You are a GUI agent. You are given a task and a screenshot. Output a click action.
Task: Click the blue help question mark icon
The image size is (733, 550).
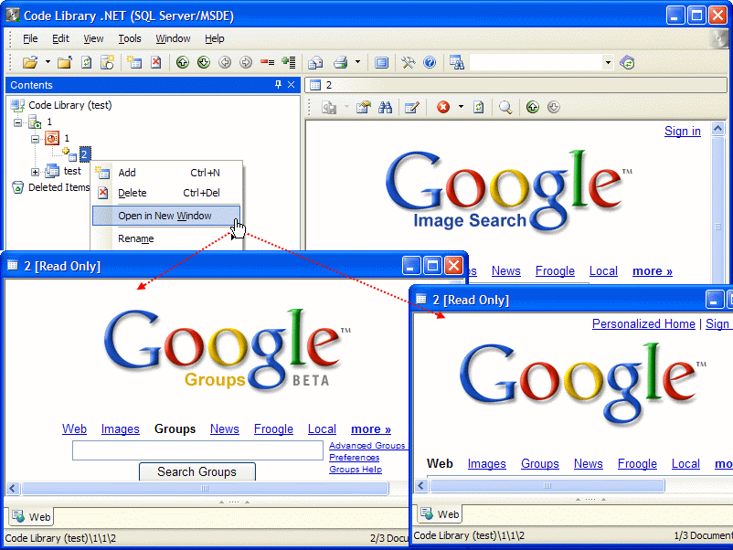(x=430, y=63)
